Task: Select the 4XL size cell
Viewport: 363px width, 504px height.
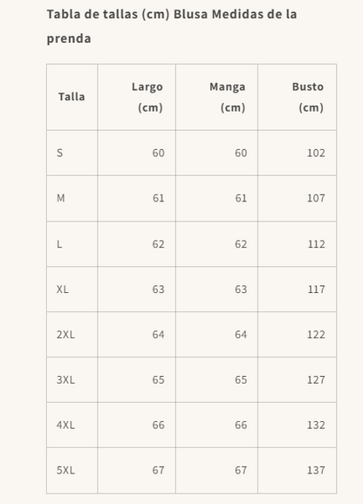Action: [x=72, y=425]
